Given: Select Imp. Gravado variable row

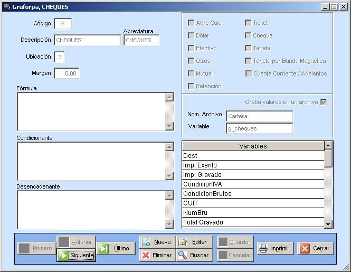Looking at the screenshot, I should click(252, 175).
